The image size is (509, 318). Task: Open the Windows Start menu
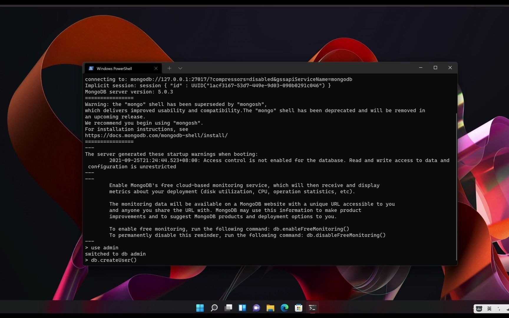pos(200,308)
